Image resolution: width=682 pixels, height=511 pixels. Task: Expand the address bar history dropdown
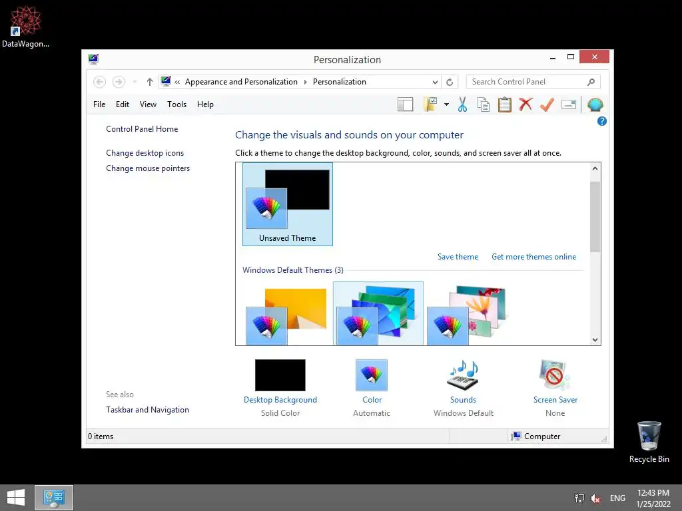coord(435,82)
